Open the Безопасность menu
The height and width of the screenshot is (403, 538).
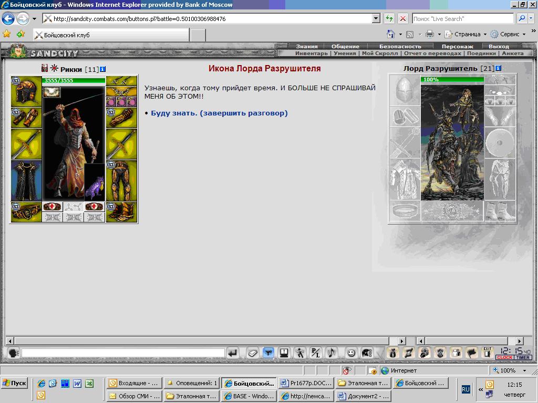400,46
